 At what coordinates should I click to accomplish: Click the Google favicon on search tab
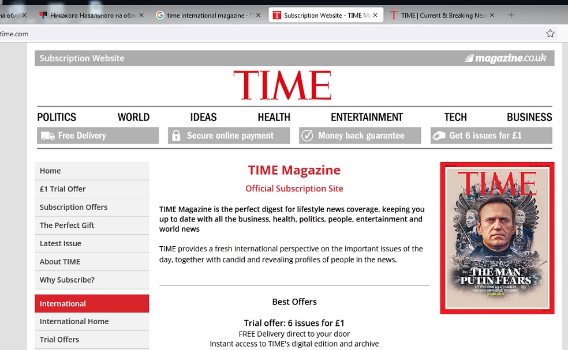point(160,15)
